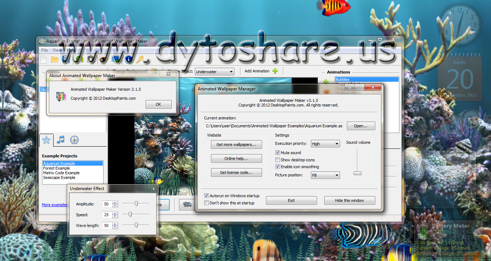491x261 pixels.
Task: Save the project using the disk icon
Action: [x=66, y=59]
